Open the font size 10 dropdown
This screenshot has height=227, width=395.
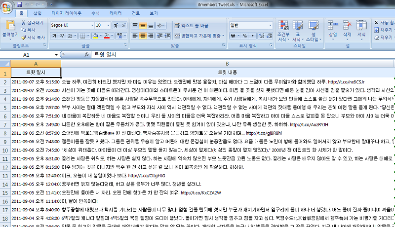[108, 25]
